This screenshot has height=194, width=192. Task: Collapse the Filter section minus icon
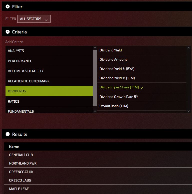8,7
